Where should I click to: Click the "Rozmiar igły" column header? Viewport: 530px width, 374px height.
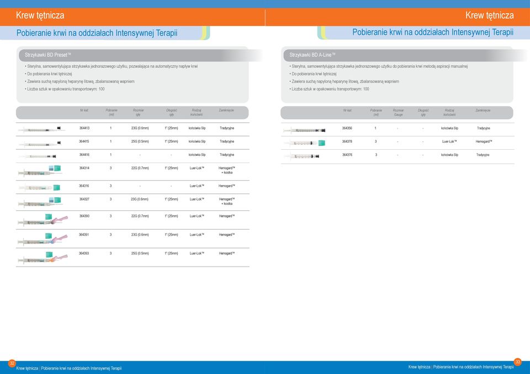tap(138, 112)
